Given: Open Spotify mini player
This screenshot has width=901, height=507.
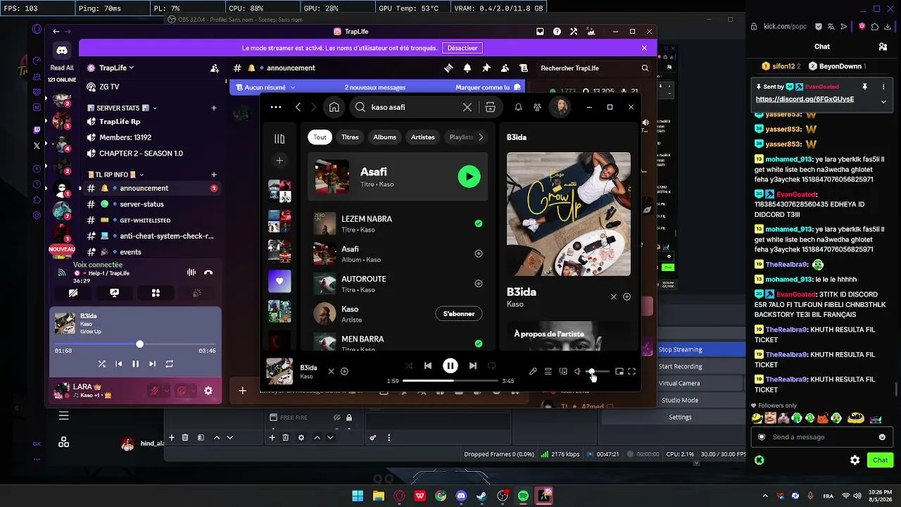Looking at the screenshot, I should (619, 371).
